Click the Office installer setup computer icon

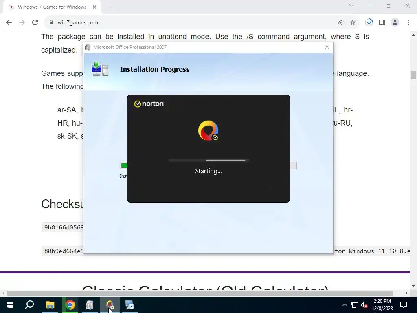[99, 69]
